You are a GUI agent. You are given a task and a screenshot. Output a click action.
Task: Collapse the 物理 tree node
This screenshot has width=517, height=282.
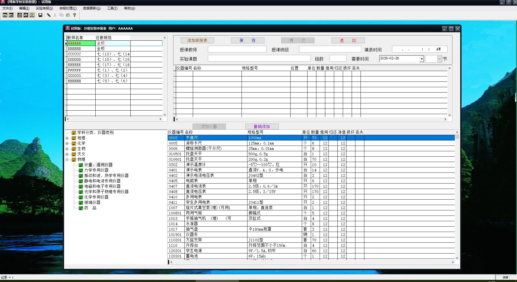pos(67,160)
